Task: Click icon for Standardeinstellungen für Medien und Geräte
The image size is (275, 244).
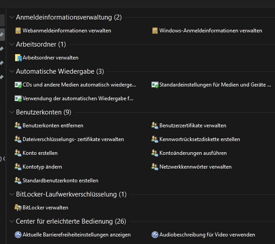Action: tap(155, 85)
